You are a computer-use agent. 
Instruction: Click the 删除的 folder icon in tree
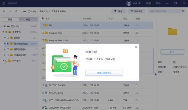coord(11,38)
